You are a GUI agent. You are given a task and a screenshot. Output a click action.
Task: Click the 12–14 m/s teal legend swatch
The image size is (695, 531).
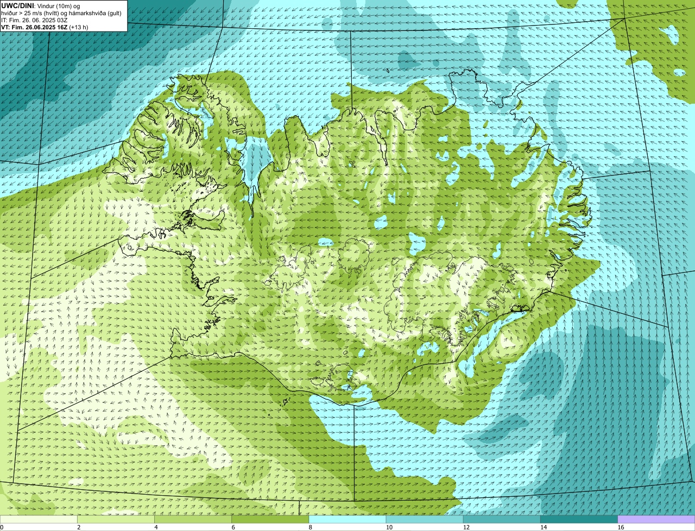[x=502, y=520]
